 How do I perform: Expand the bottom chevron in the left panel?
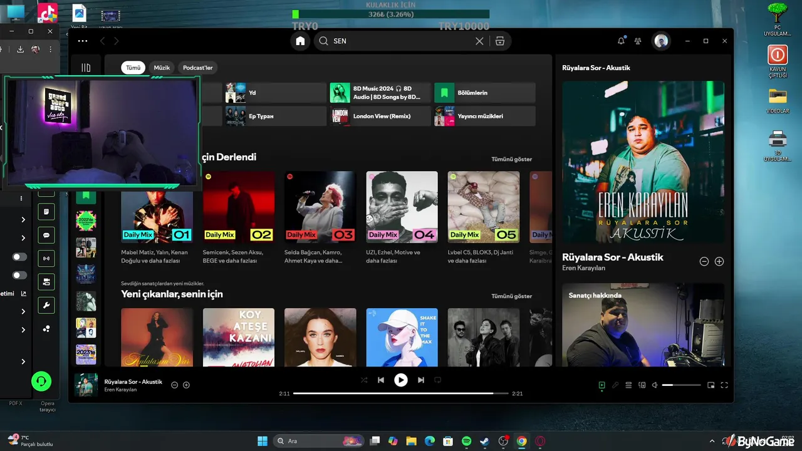(23, 361)
